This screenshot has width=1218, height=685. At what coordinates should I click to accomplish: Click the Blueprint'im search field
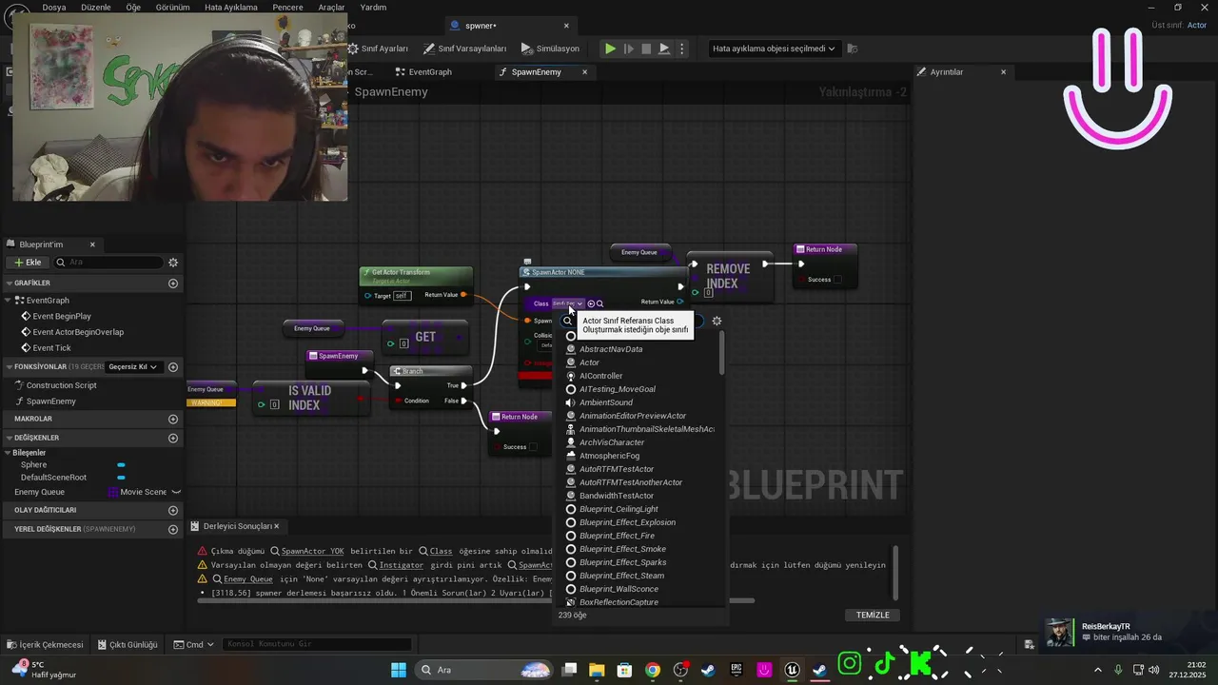point(108,263)
